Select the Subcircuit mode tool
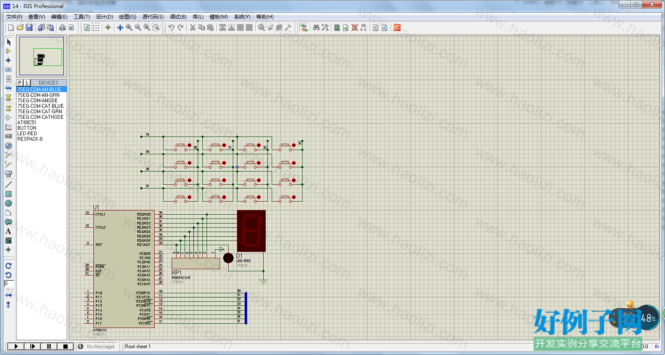The image size is (665, 355). coord(8,98)
